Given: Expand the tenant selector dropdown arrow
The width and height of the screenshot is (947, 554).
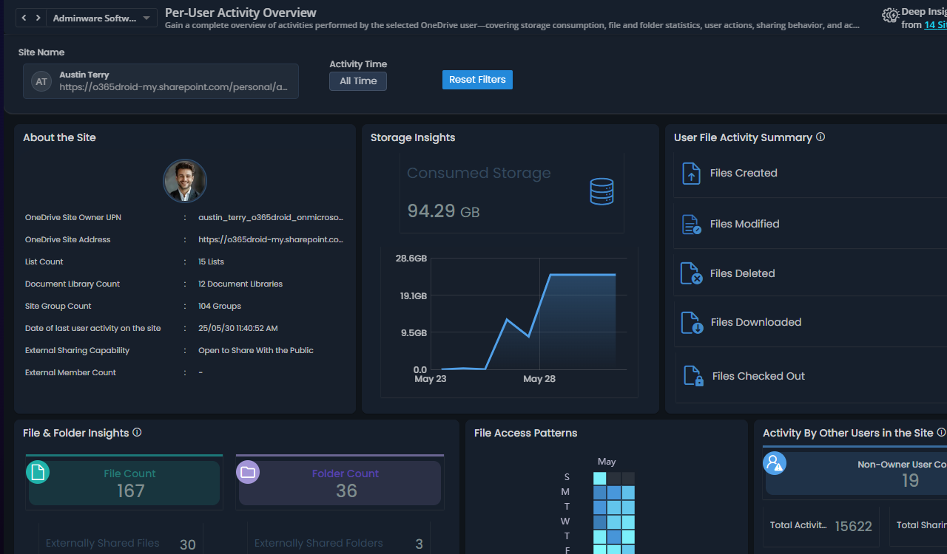Looking at the screenshot, I should [146, 16].
